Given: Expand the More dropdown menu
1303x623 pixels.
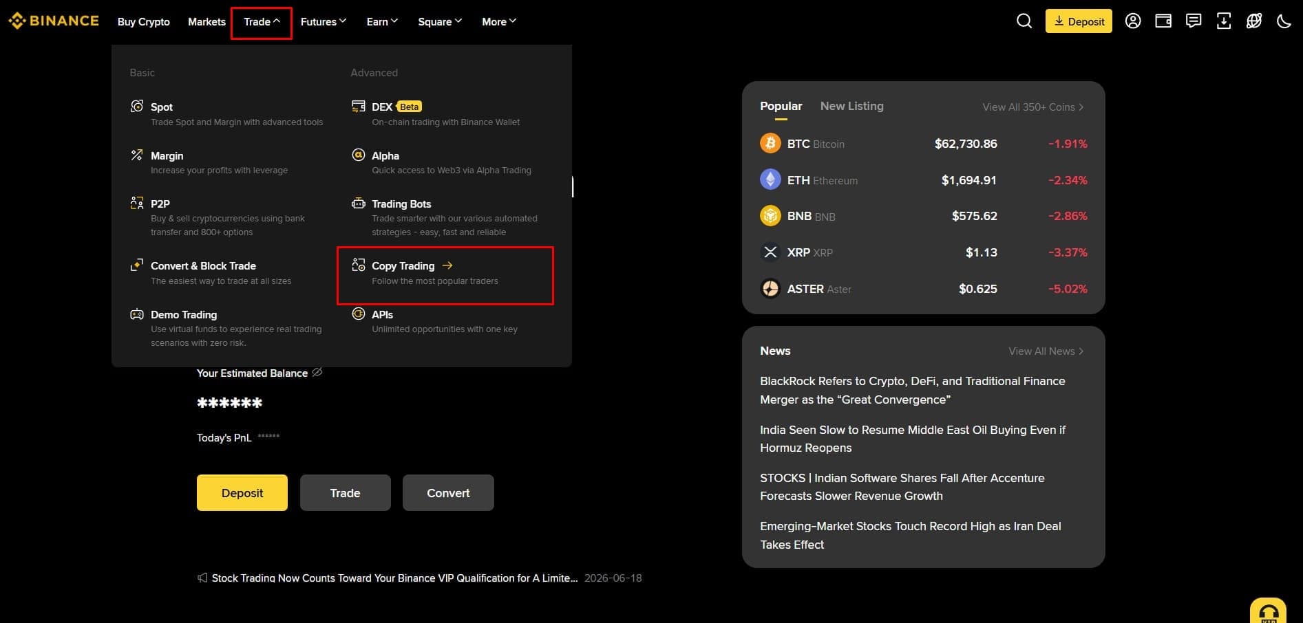Looking at the screenshot, I should (x=499, y=22).
